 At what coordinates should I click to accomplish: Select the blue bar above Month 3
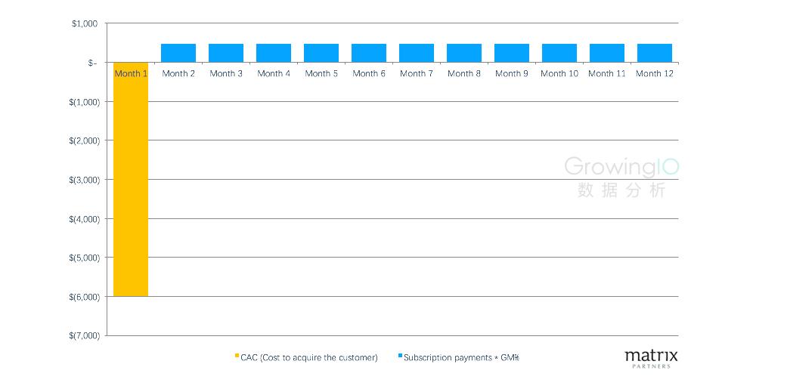coord(226,53)
